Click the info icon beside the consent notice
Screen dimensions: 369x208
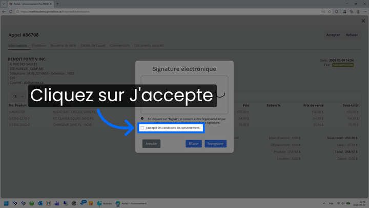[x=142, y=119]
